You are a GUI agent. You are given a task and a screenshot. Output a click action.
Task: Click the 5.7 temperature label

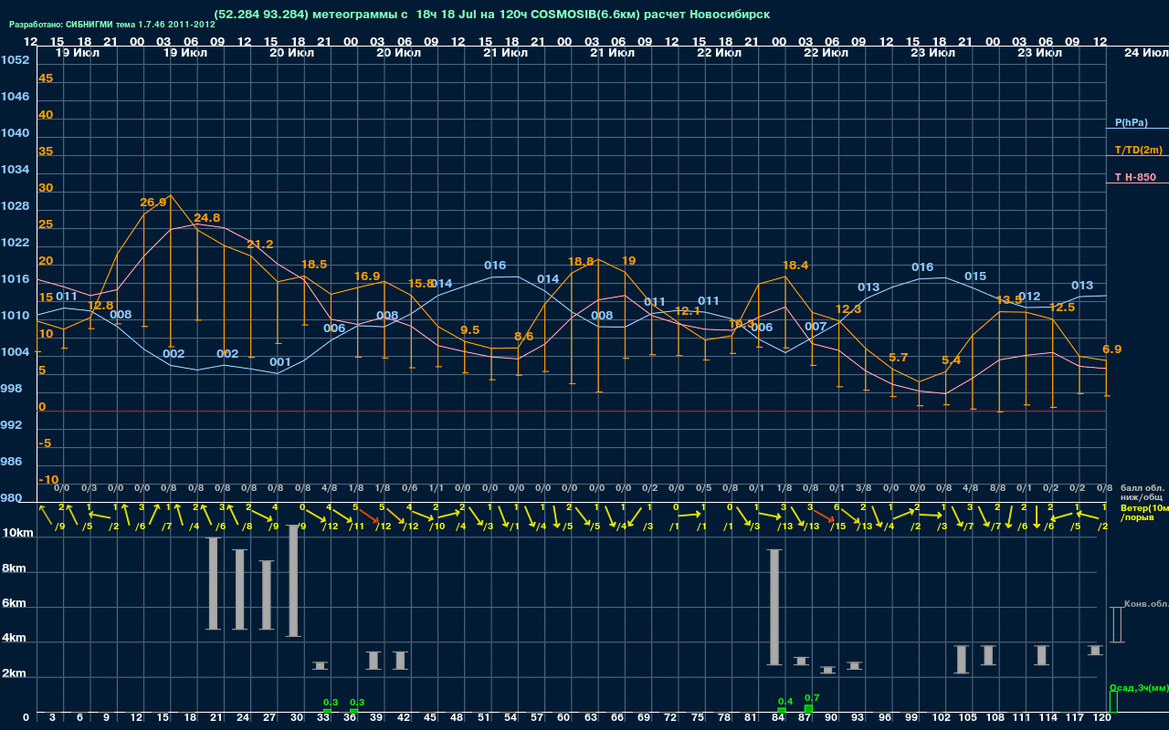click(898, 358)
